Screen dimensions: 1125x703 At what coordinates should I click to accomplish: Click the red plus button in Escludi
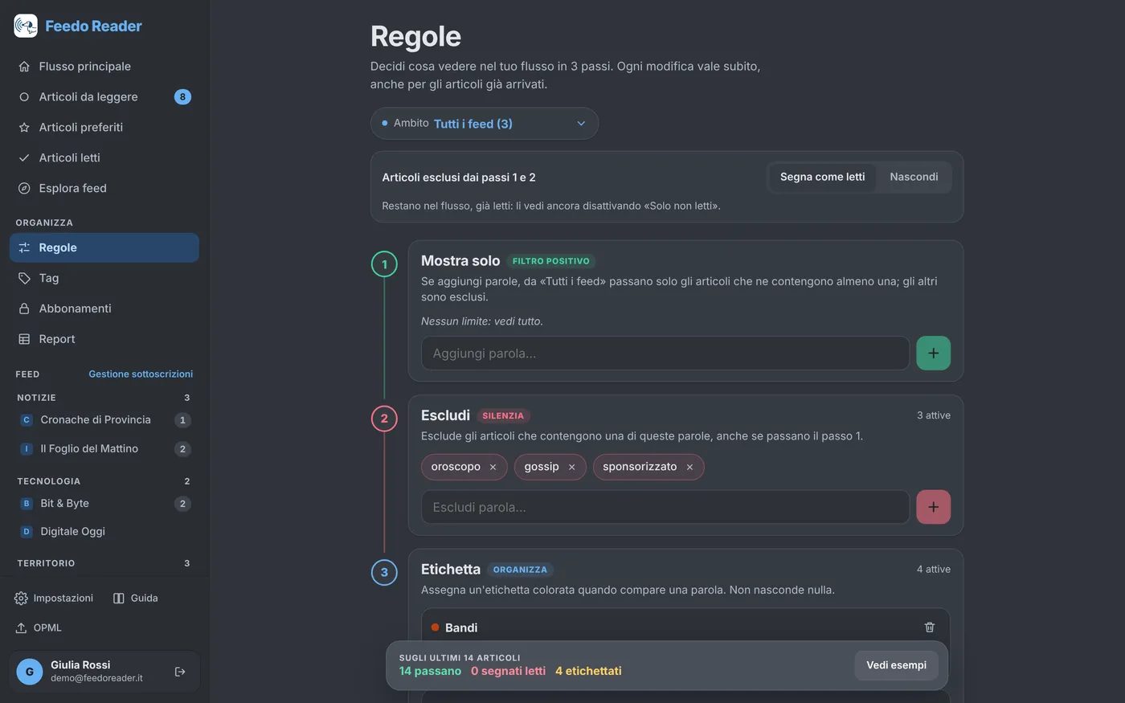[933, 508]
